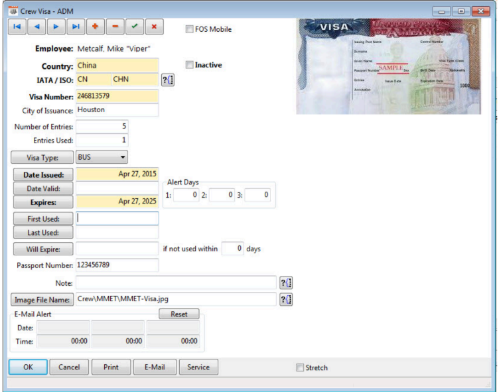
Task: Toggle the Stretch checkbox
Action: (x=300, y=367)
